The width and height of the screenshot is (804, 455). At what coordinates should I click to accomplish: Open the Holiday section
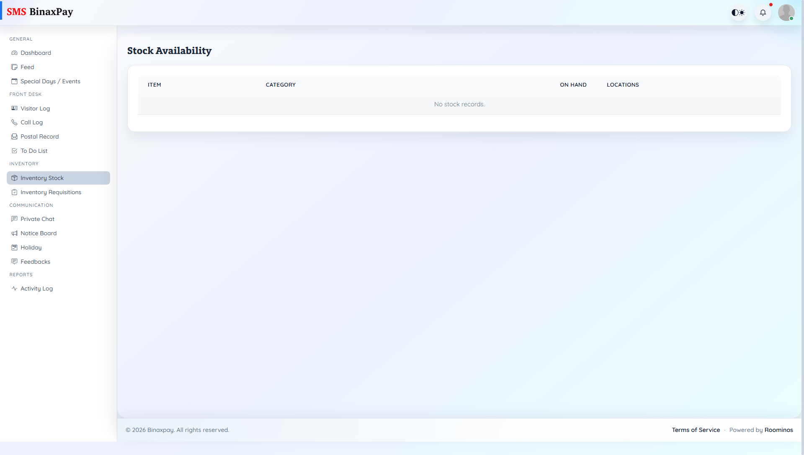point(31,247)
